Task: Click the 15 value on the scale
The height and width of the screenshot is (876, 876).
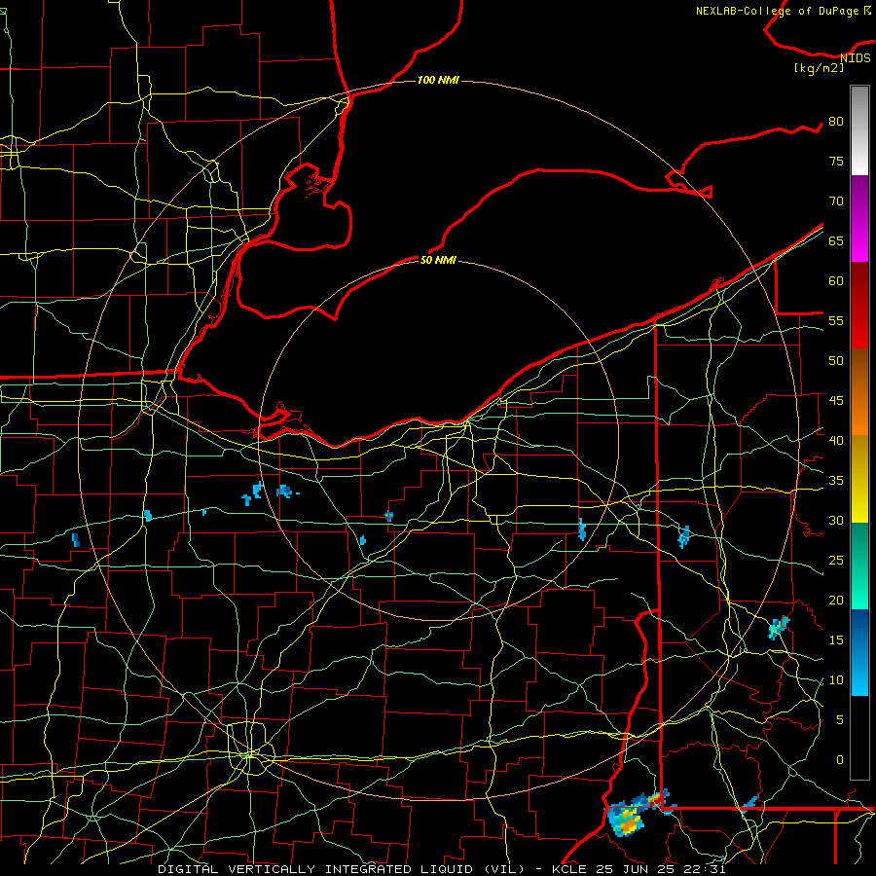Action: (x=836, y=640)
